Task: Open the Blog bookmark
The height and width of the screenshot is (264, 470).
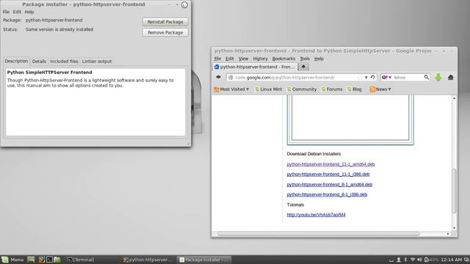Action: coord(354,89)
